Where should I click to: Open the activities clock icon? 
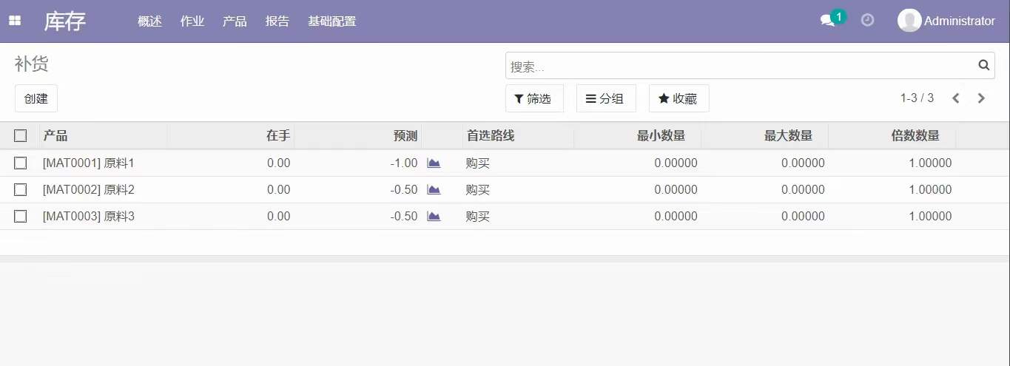coord(867,21)
